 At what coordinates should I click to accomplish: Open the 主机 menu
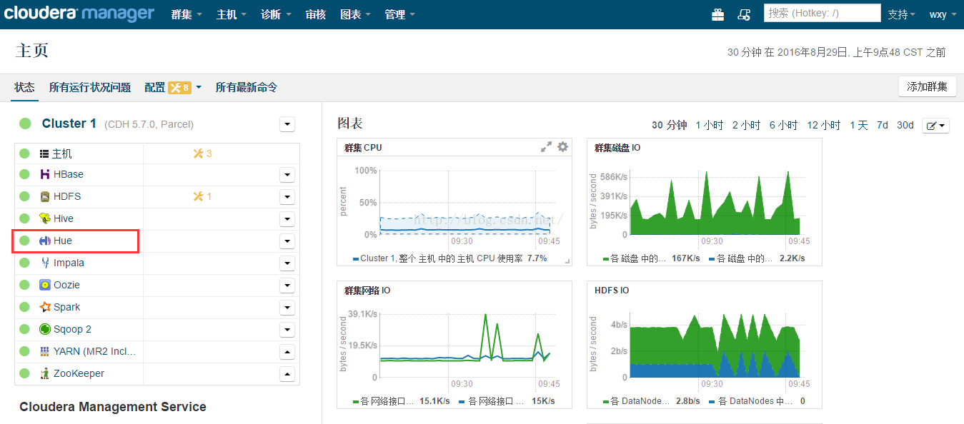[x=232, y=14]
